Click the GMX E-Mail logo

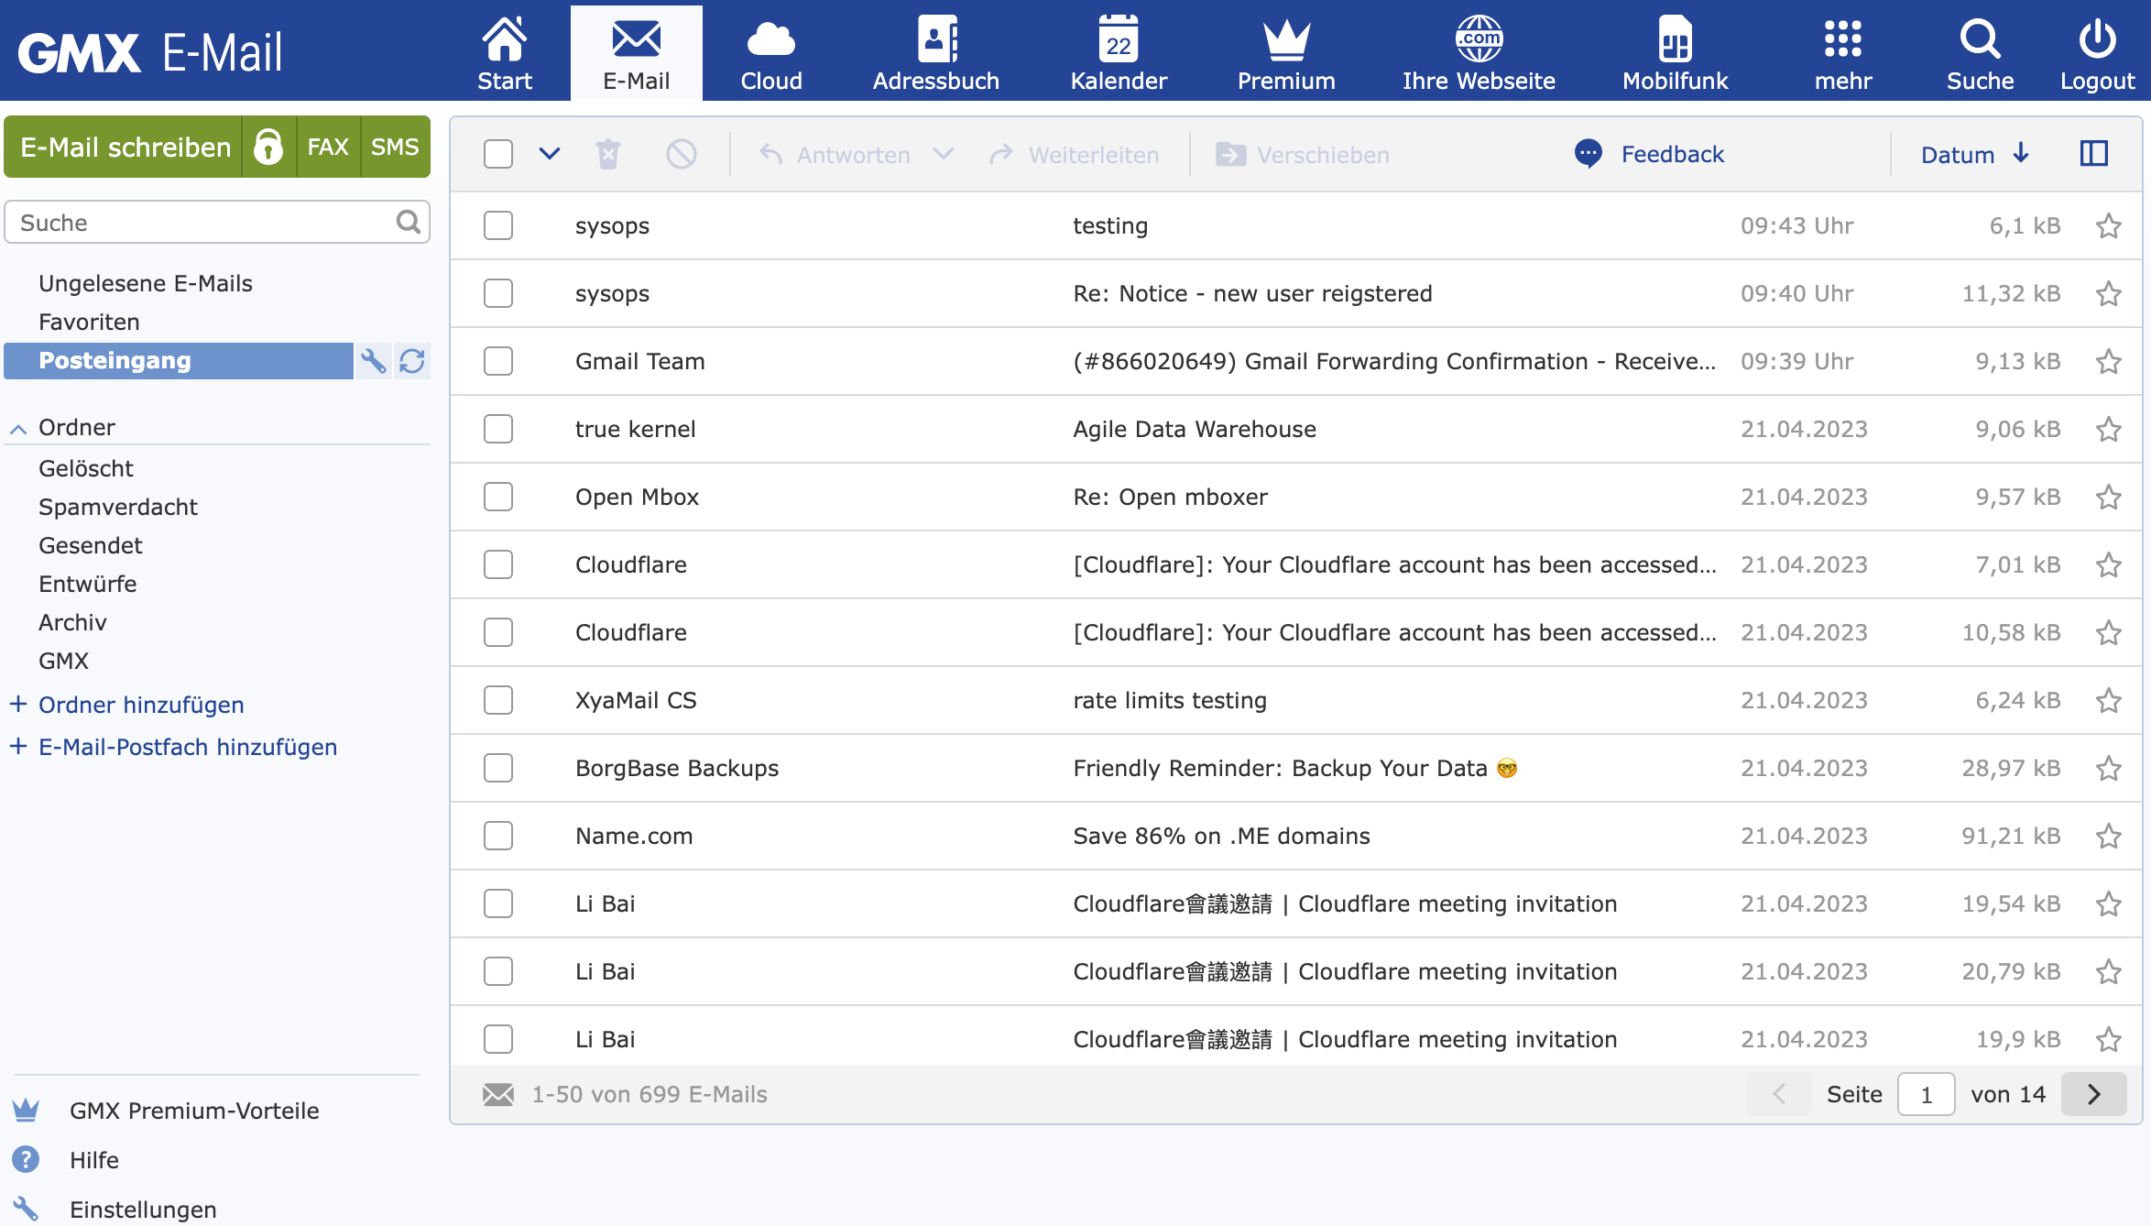click(x=150, y=52)
